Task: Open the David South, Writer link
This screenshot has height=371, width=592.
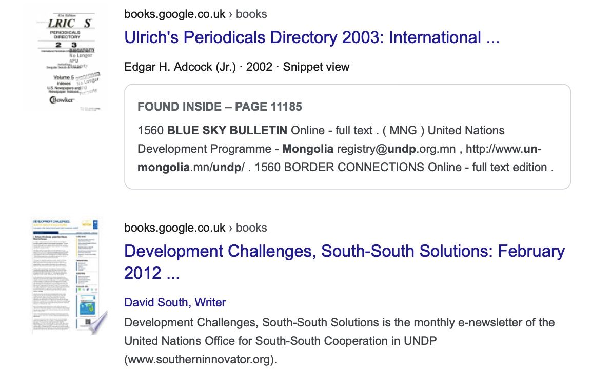Action: (175, 302)
